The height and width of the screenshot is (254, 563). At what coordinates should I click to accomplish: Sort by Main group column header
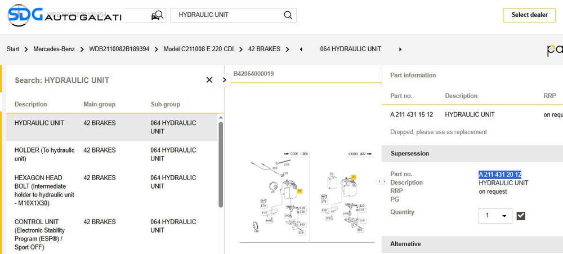click(100, 104)
